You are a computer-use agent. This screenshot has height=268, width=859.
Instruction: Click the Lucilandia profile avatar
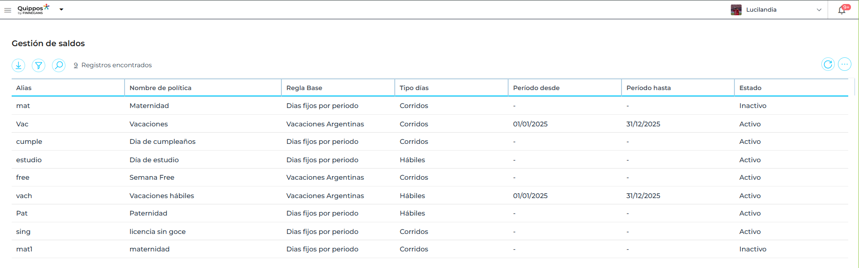click(x=736, y=10)
